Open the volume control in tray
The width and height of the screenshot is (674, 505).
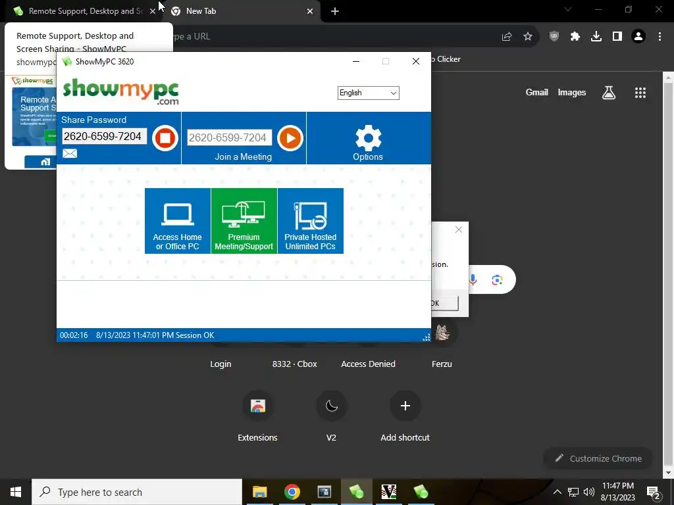[589, 492]
